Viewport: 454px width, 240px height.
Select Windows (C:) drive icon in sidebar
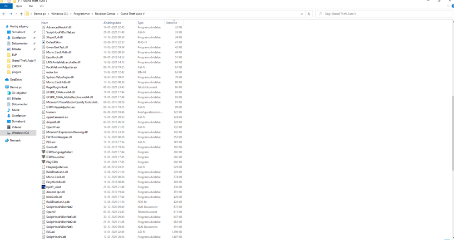click(x=9, y=133)
